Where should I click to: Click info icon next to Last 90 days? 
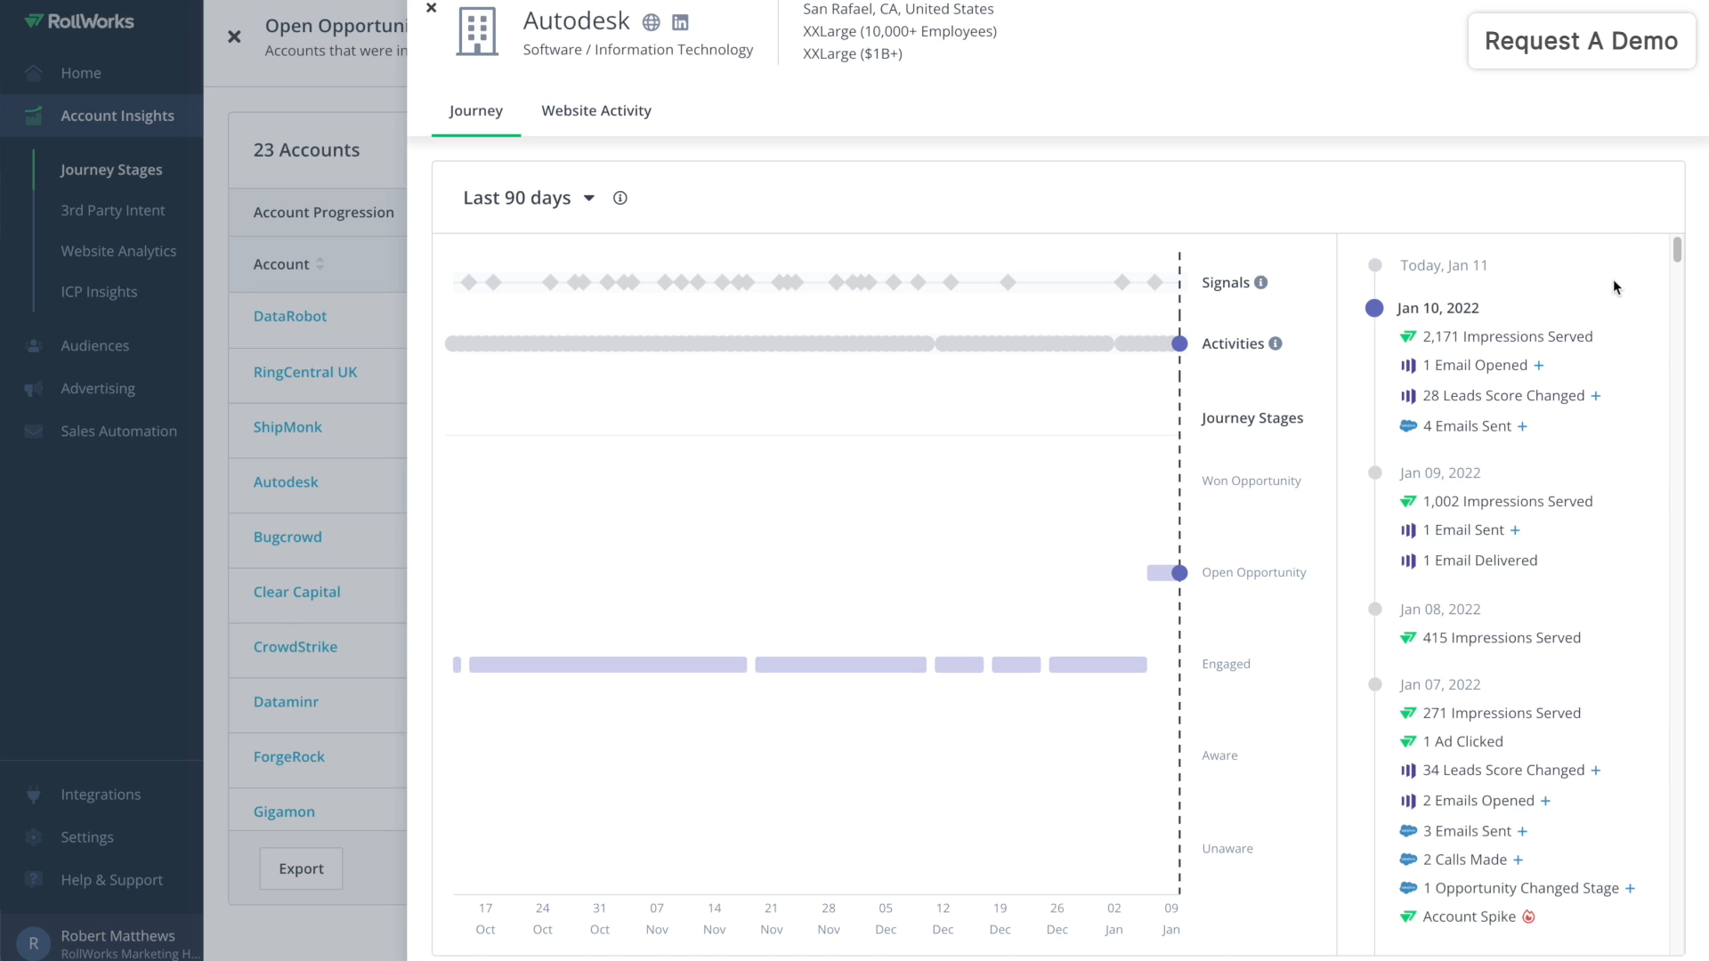tap(620, 198)
